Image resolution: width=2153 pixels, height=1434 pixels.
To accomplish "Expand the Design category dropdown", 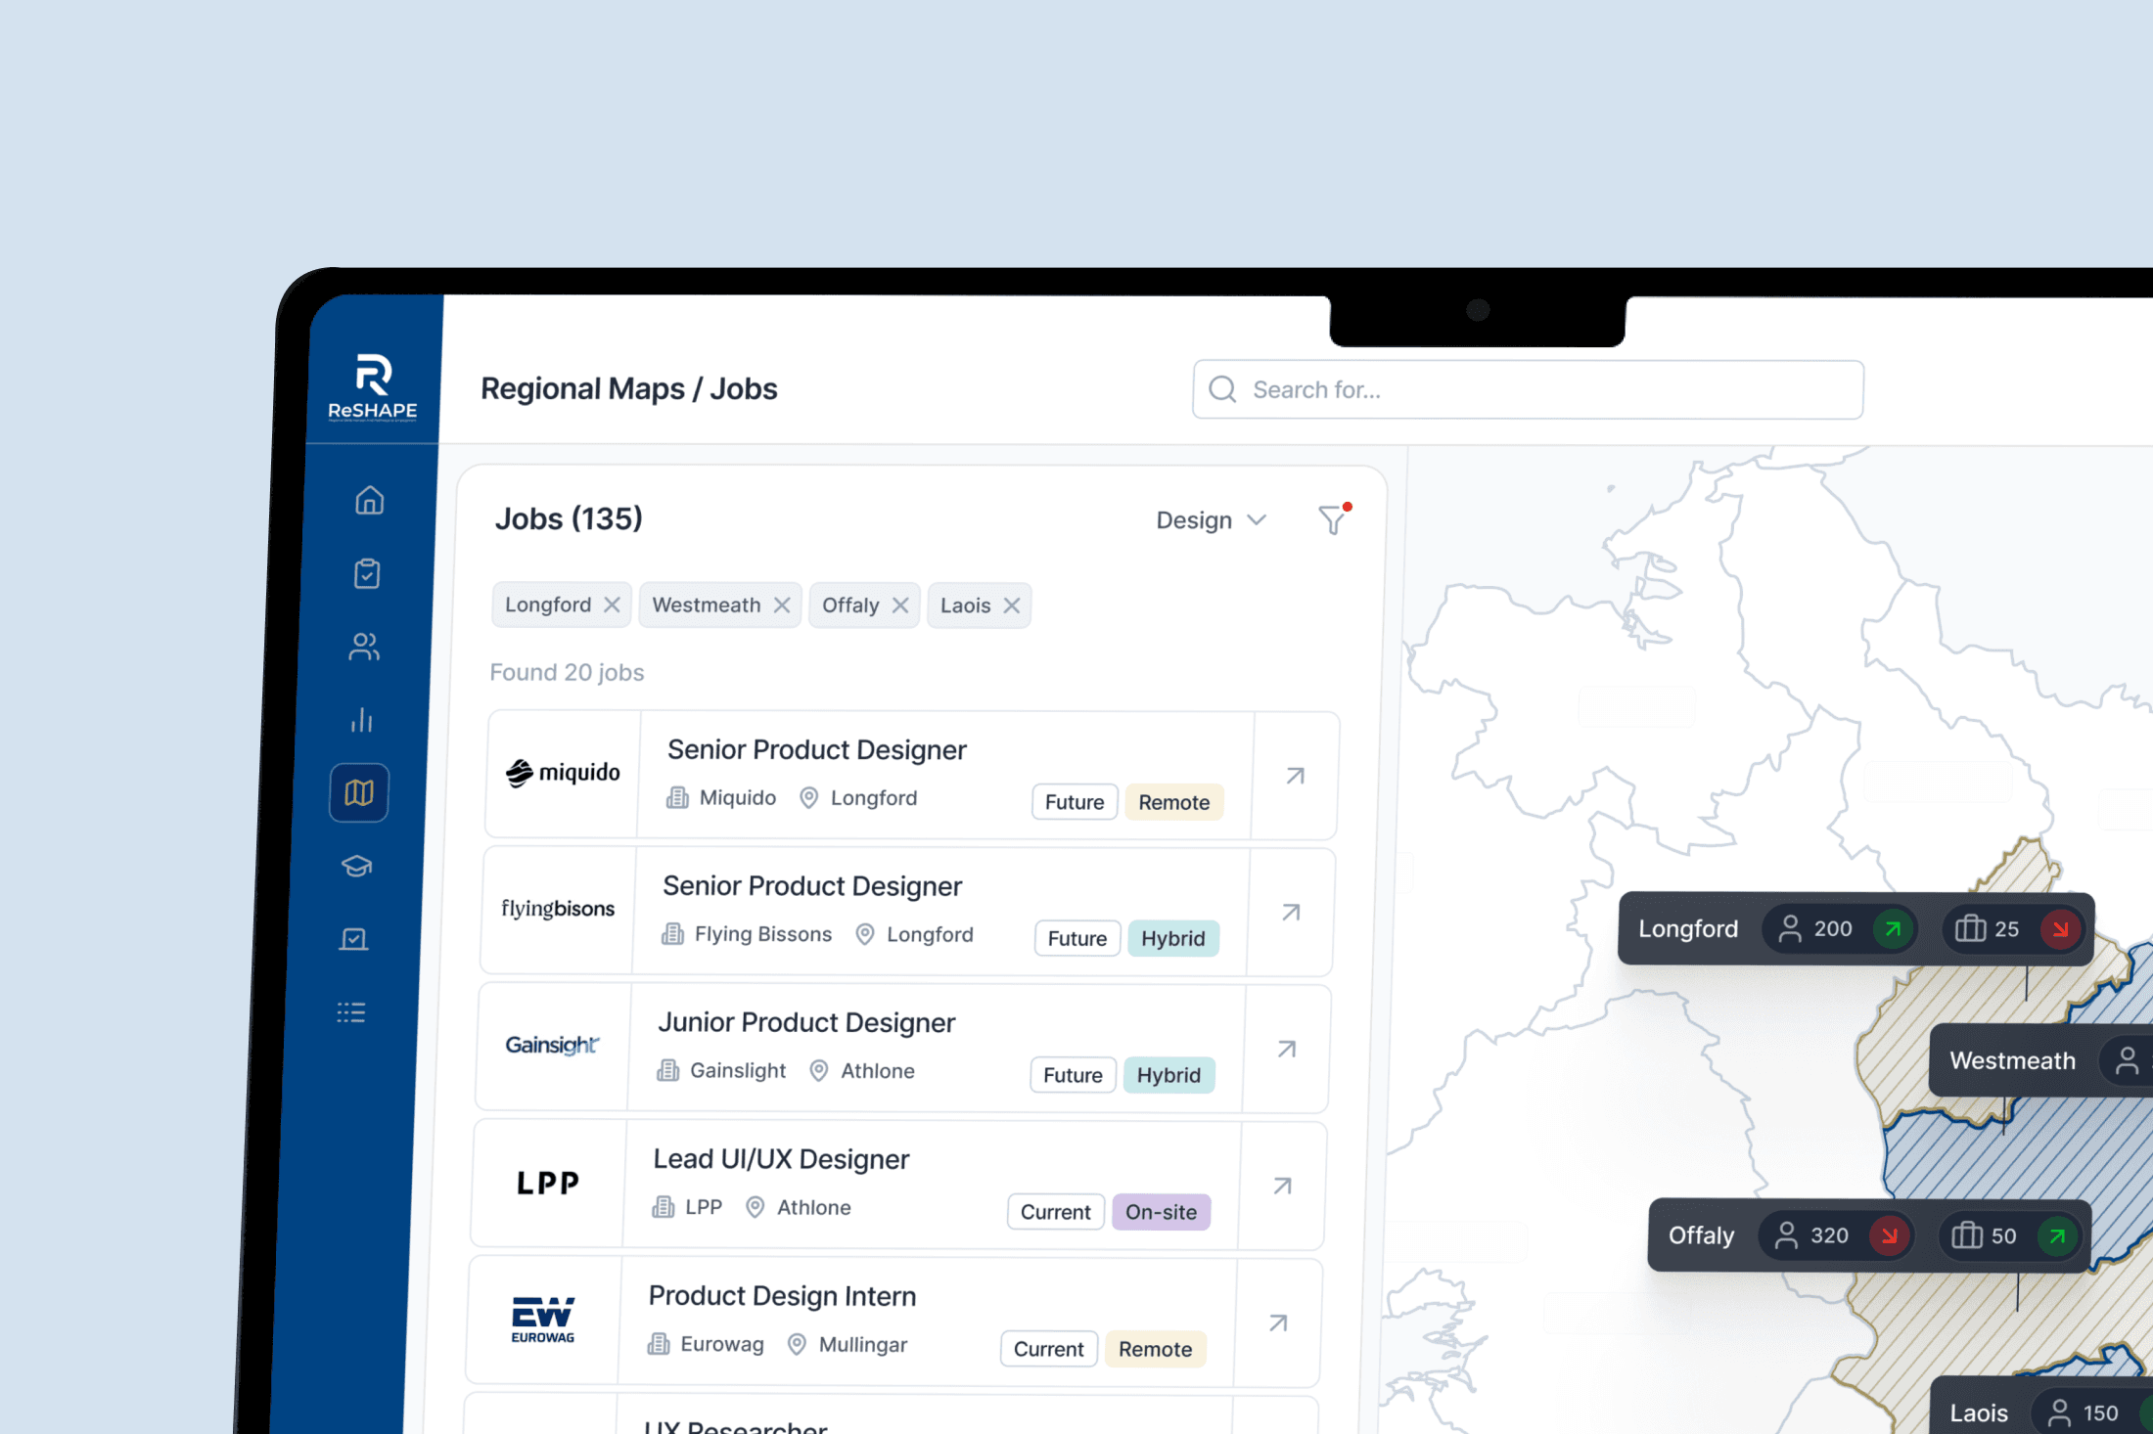I will (x=1212, y=520).
